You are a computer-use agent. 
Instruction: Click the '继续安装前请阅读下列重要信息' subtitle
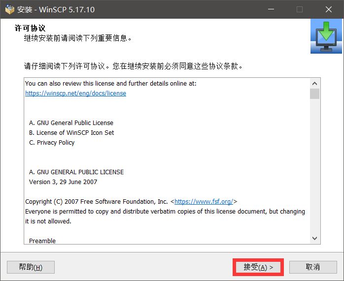tap(78, 38)
